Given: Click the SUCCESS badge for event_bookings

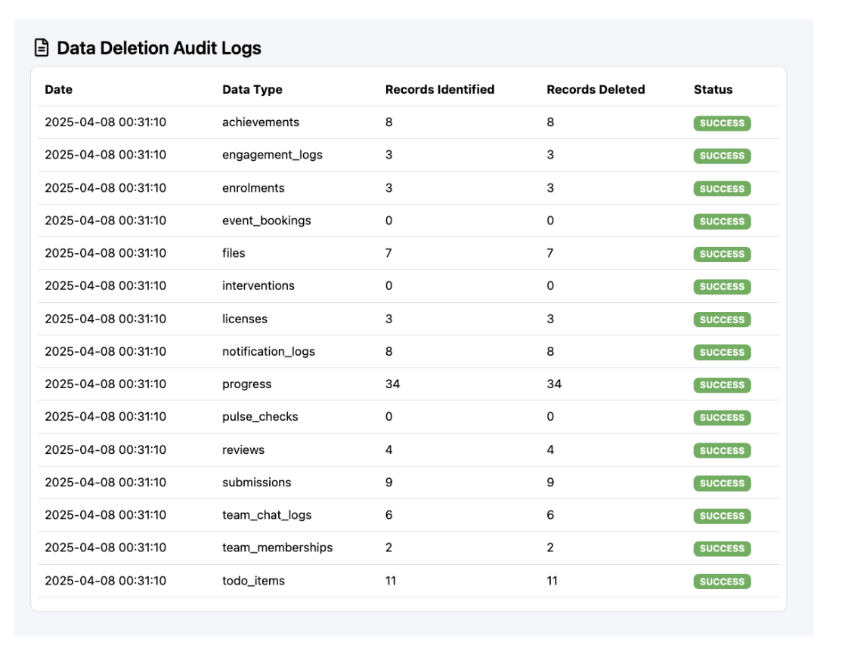Looking at the screenshot, I should click(x=722, y=221).
